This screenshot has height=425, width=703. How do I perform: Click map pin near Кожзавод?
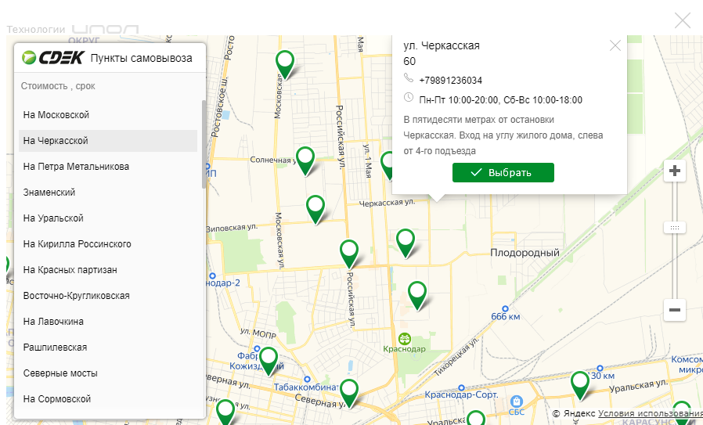(x=269, y=359)
